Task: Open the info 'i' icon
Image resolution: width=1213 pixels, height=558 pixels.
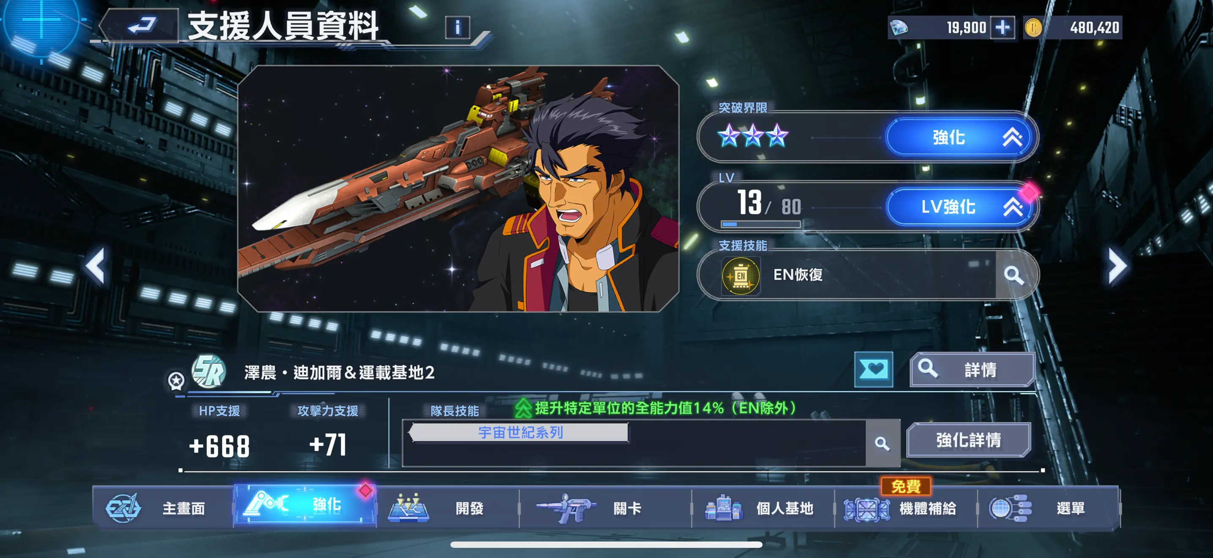Action: 457,27
